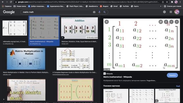This screenshot has width=183, height=103.
Task: Open the Flash Player bookmark
Action: (75, 6)
